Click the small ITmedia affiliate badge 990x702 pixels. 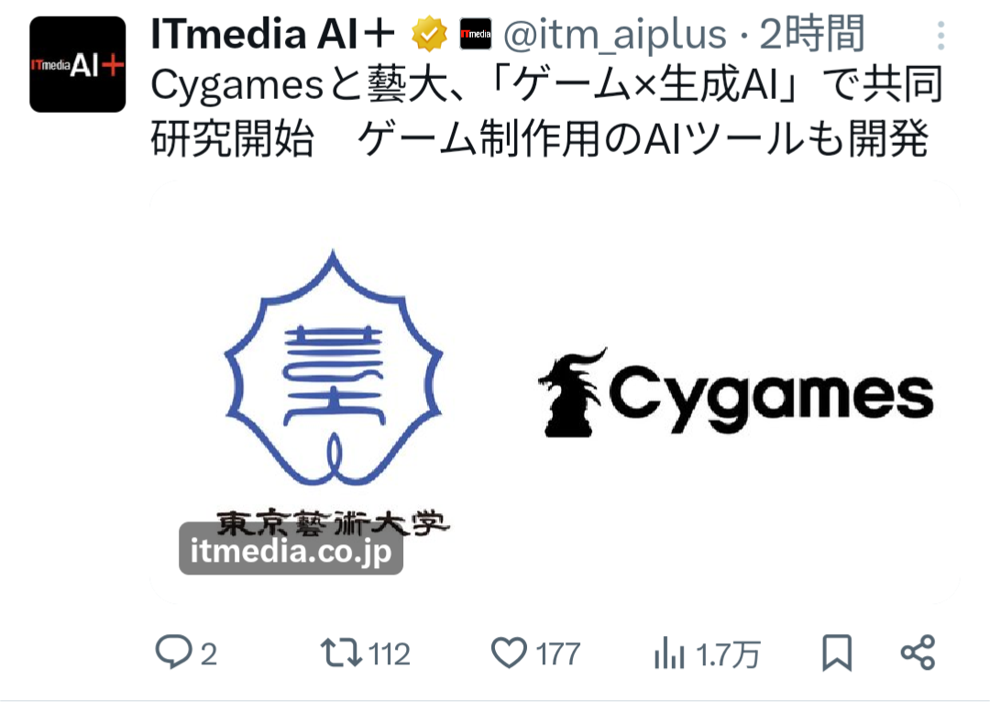(x=476, y=34)
